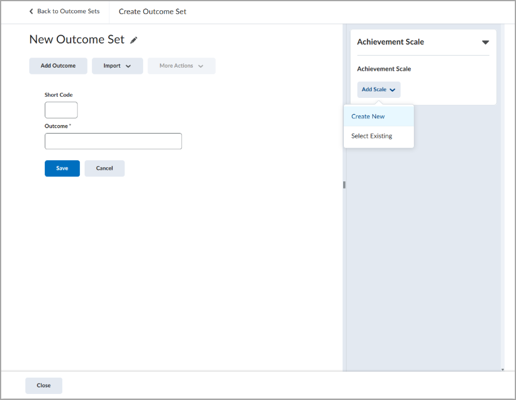Click the Achievement Scale sub-label
This screenshot has width=516, height=400.
pyautogui.click(x=384, y=69)
